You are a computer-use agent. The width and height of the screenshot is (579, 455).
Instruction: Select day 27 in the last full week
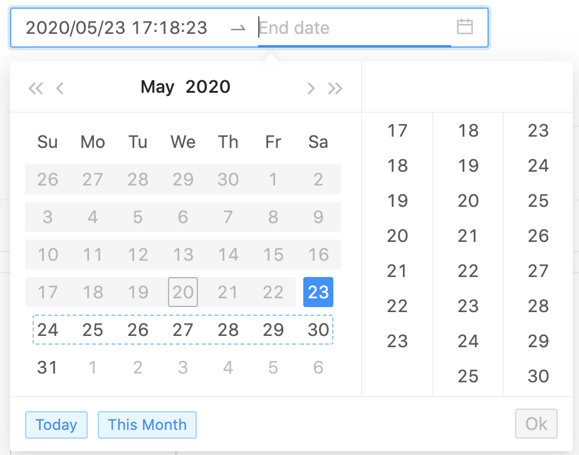tap(183, 330)
